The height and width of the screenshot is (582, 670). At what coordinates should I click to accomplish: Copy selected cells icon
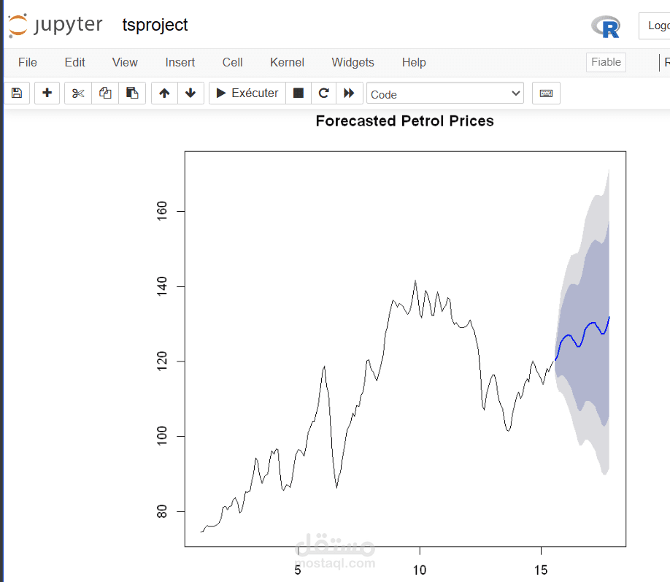pos(105,93)
